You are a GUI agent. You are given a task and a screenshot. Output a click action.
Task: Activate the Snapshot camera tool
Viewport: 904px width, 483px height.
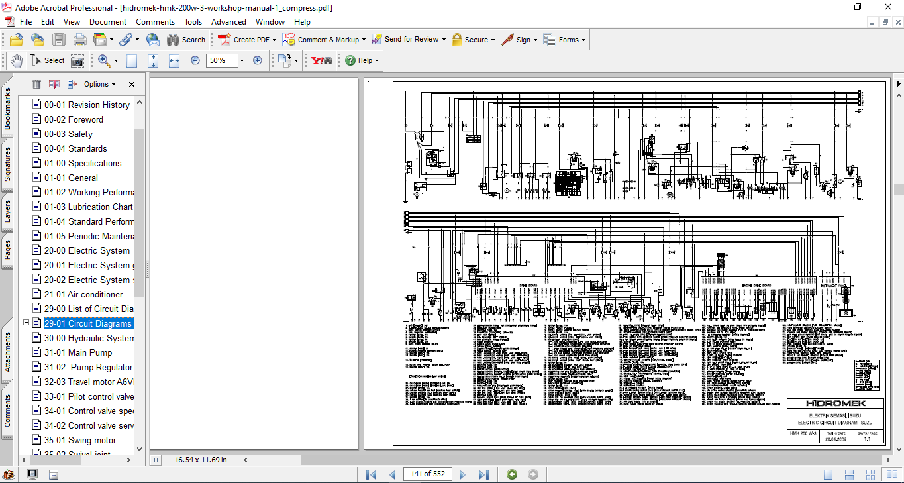click(x=77, y=60)
